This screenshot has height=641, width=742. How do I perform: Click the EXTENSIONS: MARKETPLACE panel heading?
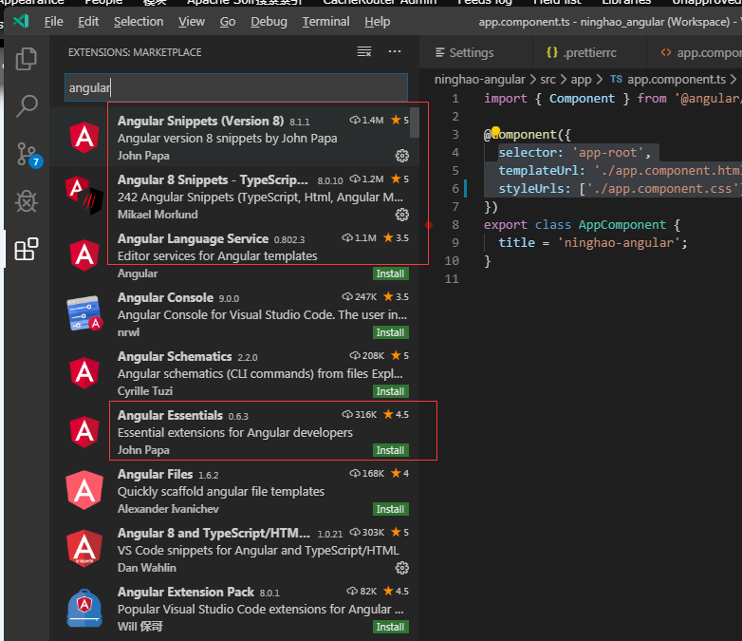point(135,52)
